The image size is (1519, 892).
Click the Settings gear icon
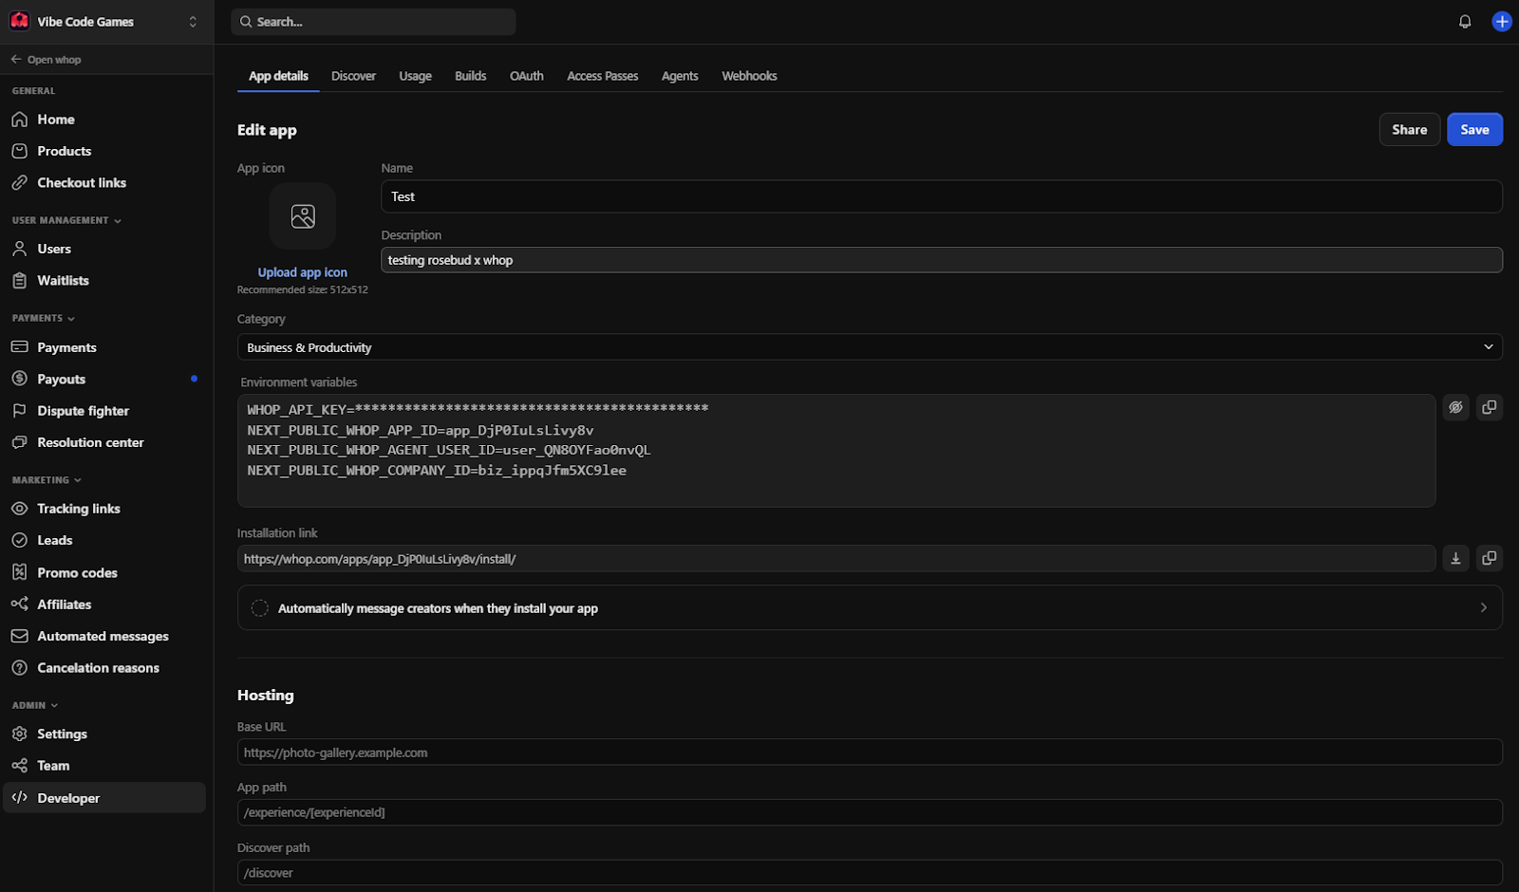click(x=19, y=734)
